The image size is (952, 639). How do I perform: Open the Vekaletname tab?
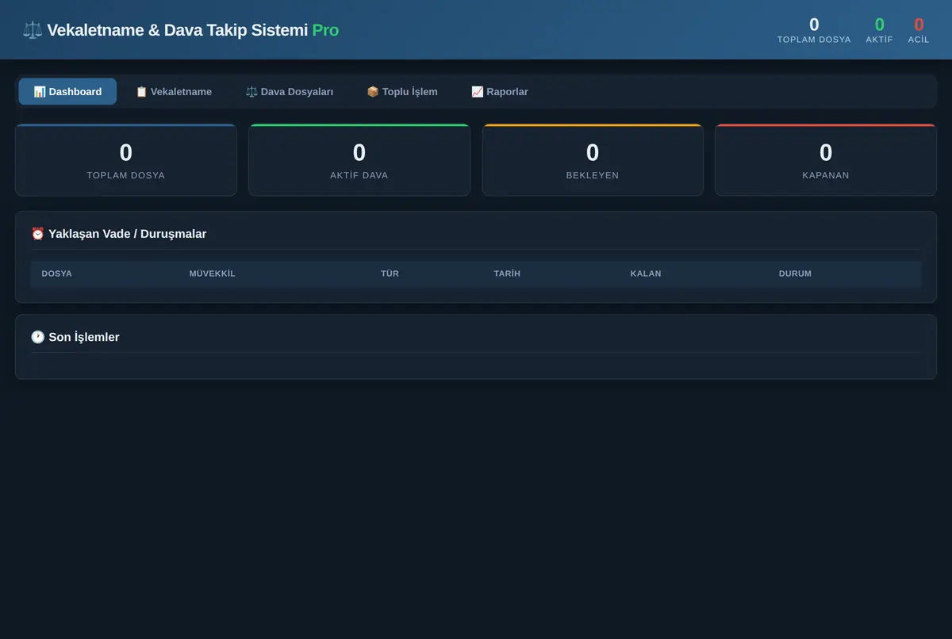[174, 92]
